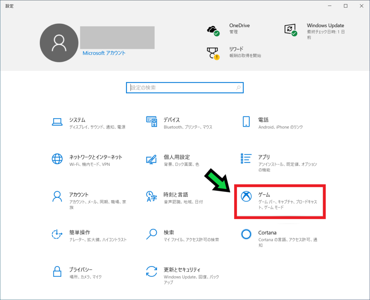Open the アカウント person icon
The image size is (370, 300).
click(57, 196)
